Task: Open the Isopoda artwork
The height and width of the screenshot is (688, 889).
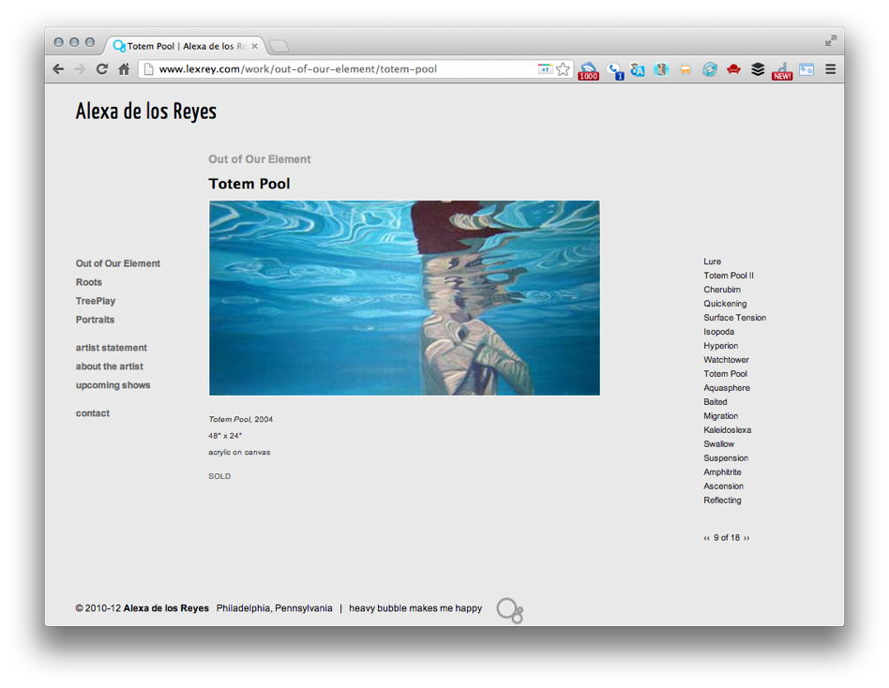Action: (719, 332)
